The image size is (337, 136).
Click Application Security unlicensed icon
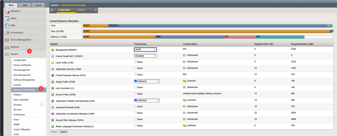(184, 68)
